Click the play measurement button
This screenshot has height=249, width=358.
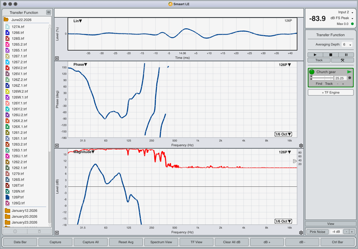tap(315, 55)
